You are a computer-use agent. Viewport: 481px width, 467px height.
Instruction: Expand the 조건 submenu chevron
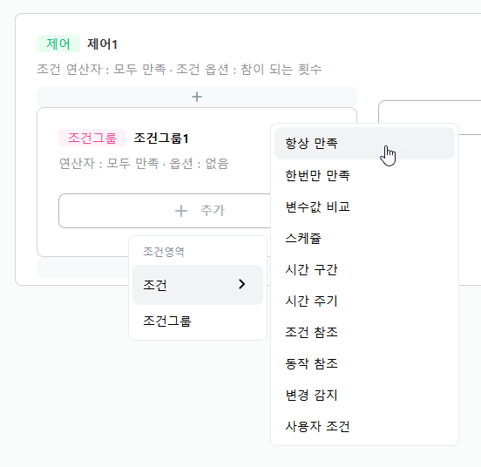click(241, 284)
